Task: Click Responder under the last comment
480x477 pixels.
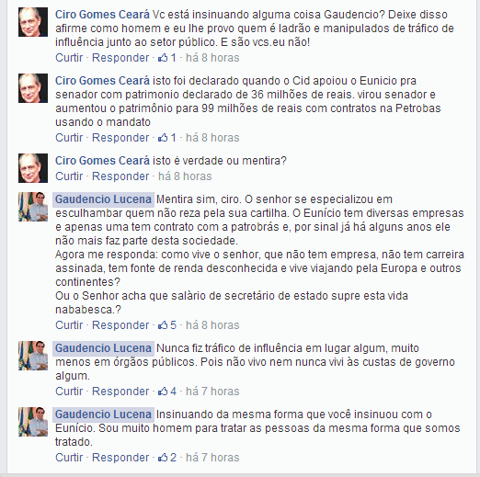Action: pos(120,458)
